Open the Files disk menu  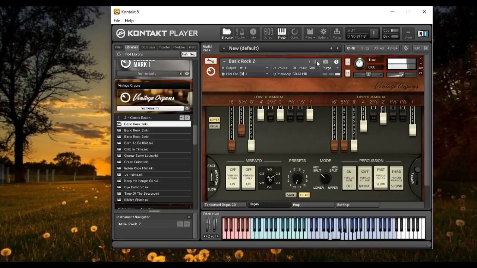(310, 33)
